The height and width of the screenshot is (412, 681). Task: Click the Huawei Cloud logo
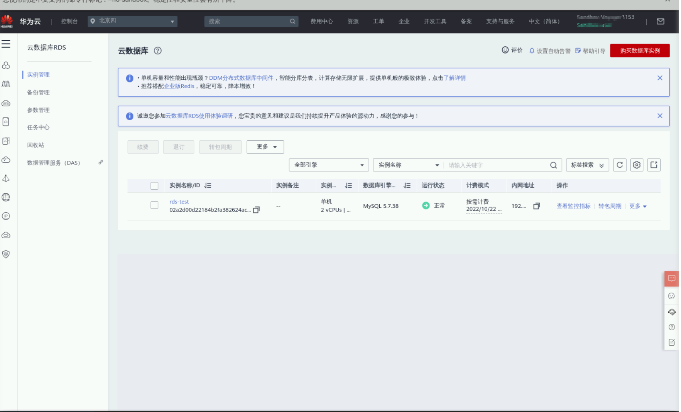(7, 21)
